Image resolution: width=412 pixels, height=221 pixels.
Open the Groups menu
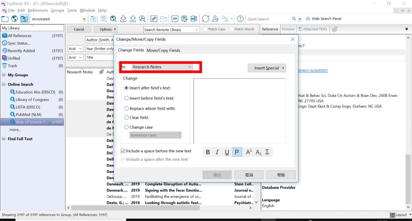pos(57,10)
